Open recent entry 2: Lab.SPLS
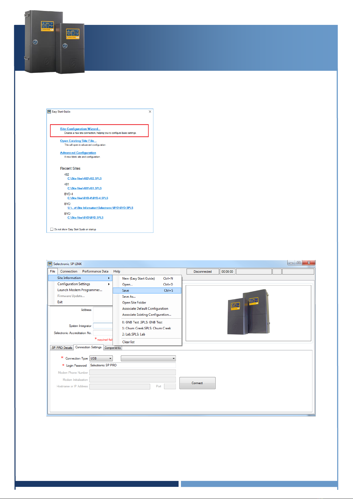 pos(147,334)
